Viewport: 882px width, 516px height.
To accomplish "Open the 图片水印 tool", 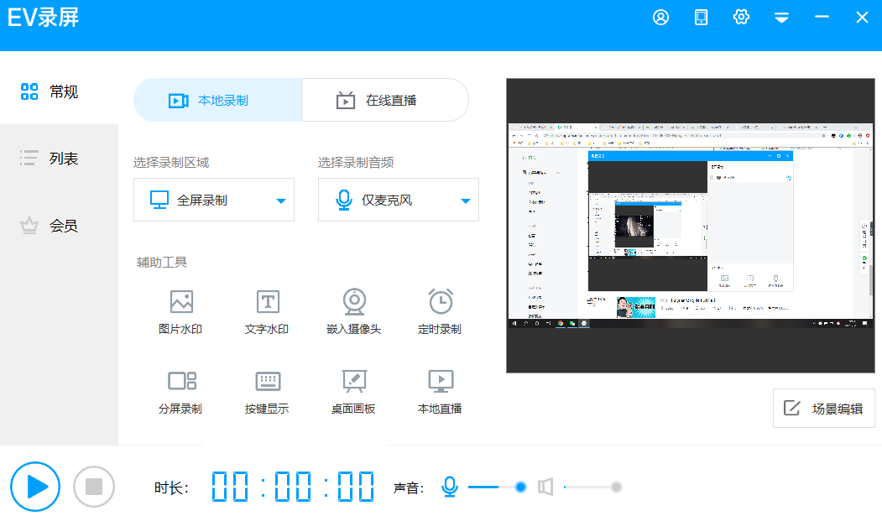I will pyautogui.click(x=180, y=312).
